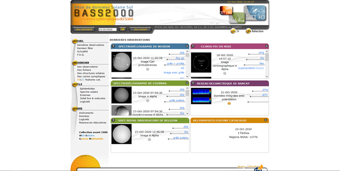Open Meudon CaH solar disk thumbnail
The height and width of the screenshot is (171, 340).
tap(121, 62)
